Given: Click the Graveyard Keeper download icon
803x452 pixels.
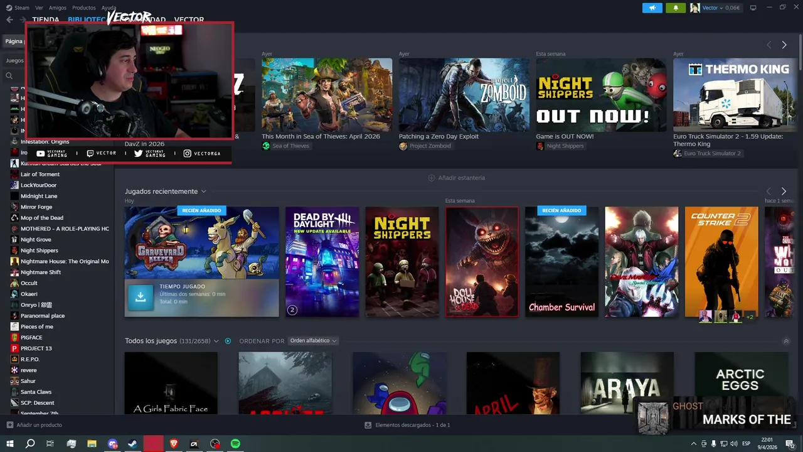Looking at the screenshot, I should [x=141, y=298].
